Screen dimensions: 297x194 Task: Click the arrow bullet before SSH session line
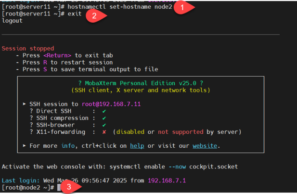click(x=25, y=104)
